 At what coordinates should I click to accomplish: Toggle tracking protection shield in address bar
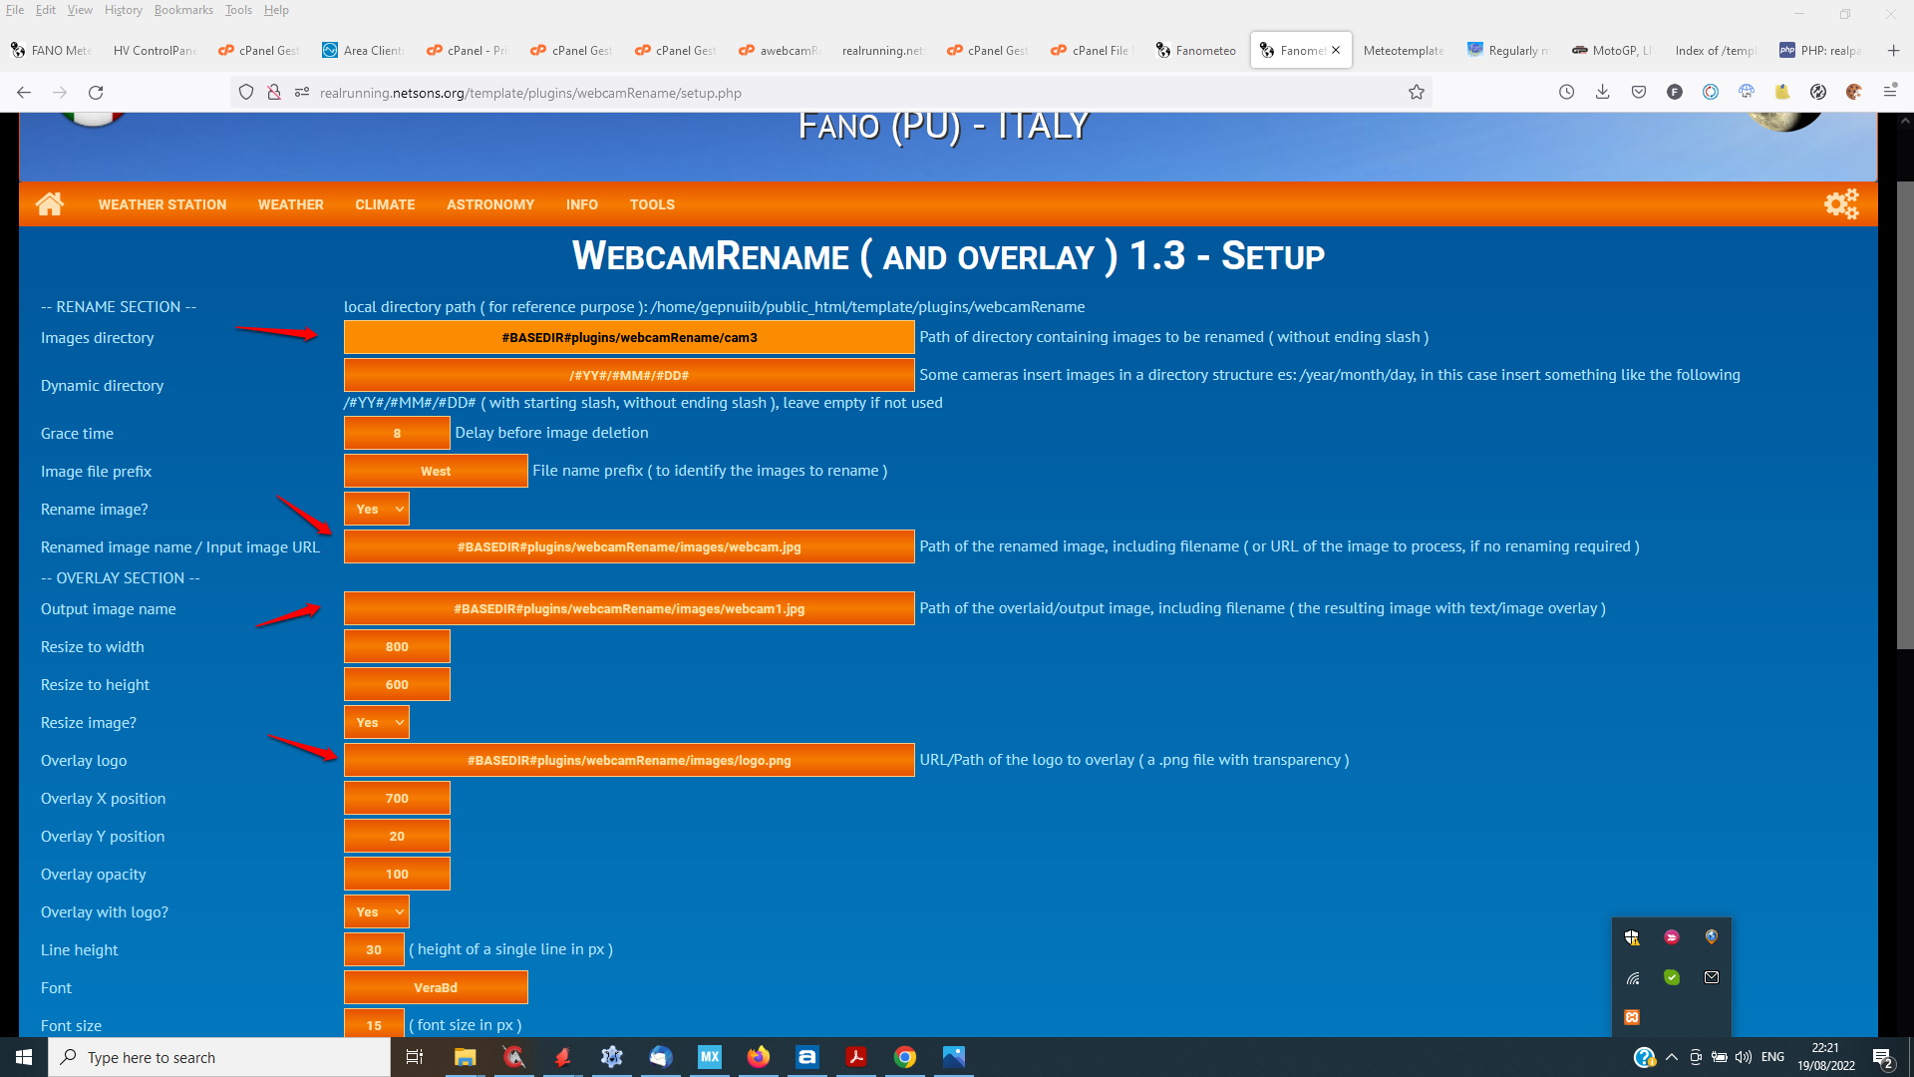(x=246, y=92)
